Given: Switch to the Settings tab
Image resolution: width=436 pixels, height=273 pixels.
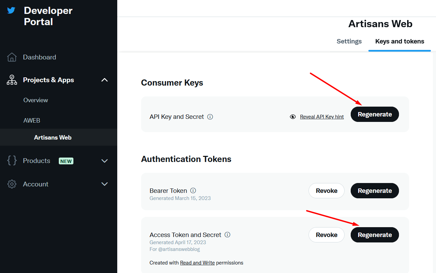Looking at the screenshot, I should 349,41.
